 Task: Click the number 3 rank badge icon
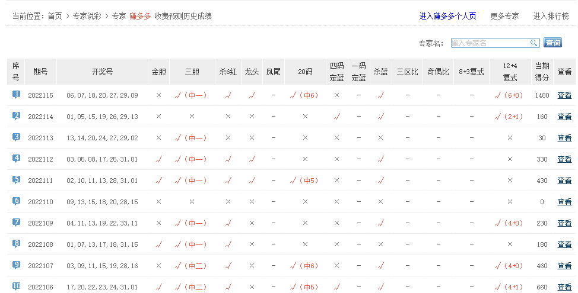[x=16, y=137]
